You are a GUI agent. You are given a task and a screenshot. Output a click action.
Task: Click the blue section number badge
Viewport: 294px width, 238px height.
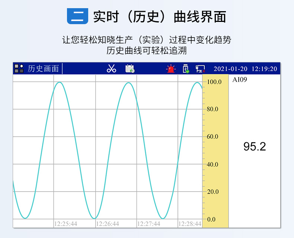pos(77,17)
